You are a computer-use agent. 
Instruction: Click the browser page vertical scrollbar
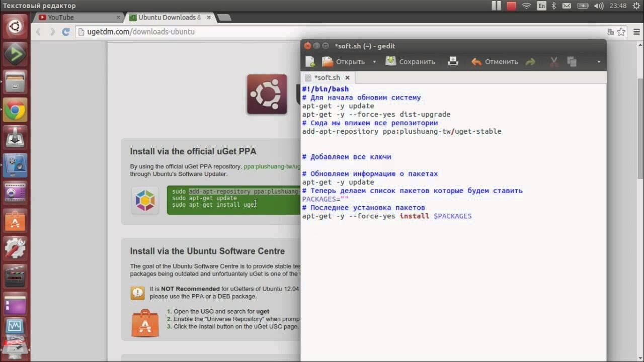pyautogui.click(x=640, y=128)
